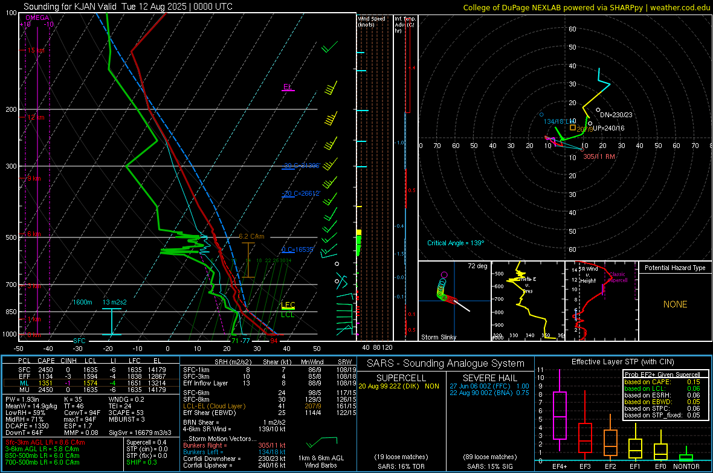Click the Sfc-3km AGL LR = 8.6 C/km line
Image resolution: width=713 pixels, height=473 pixels.
(45, 442)
